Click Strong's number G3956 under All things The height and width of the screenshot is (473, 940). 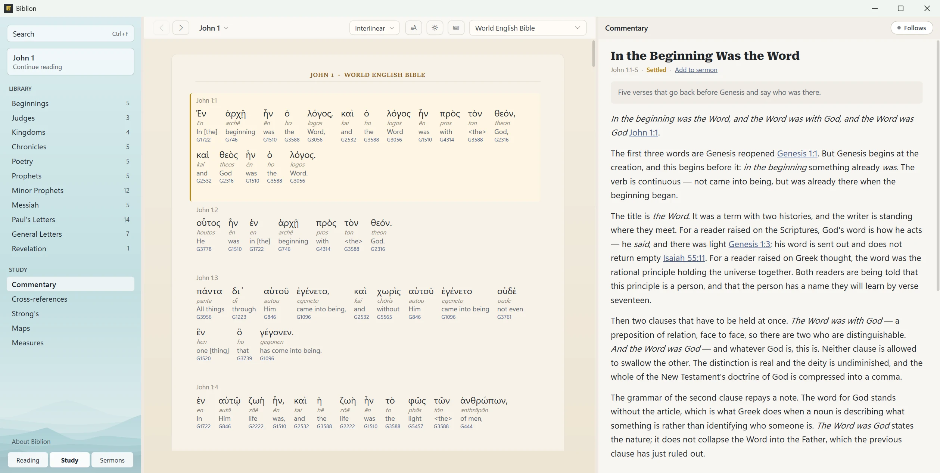pos(204,317)
